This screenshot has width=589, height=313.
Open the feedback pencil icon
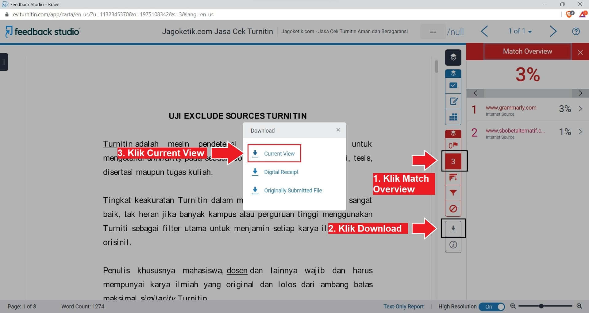[x=453, y=101]
